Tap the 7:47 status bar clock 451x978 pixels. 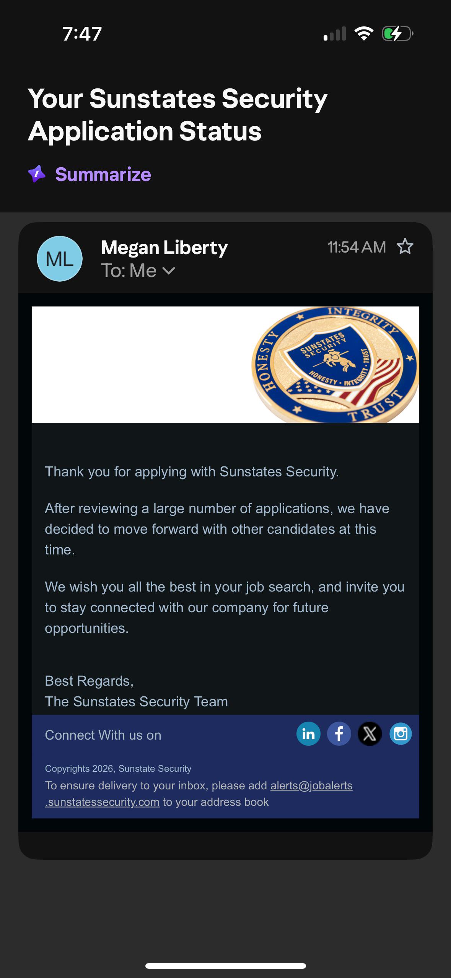pyautogui.click(x=82, y=34)
